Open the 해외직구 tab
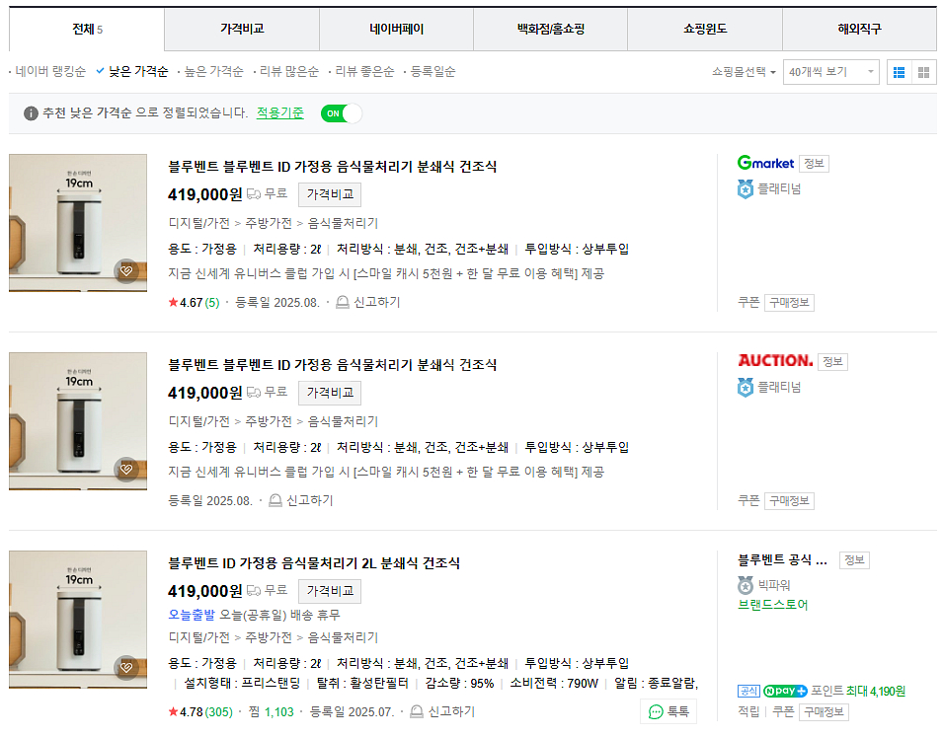This screenshot has height=737, width=943. tap(859, 30)
